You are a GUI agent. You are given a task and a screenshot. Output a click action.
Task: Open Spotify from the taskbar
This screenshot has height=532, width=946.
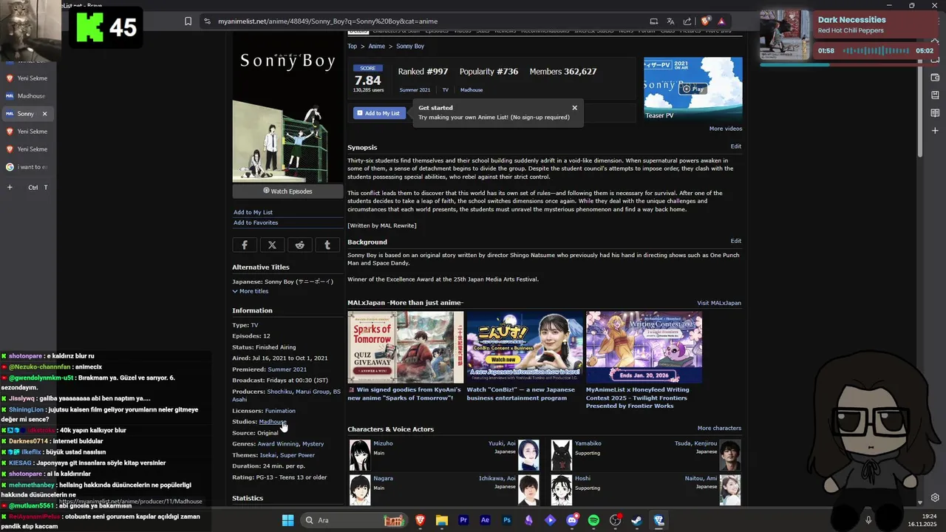pos(593,520)
